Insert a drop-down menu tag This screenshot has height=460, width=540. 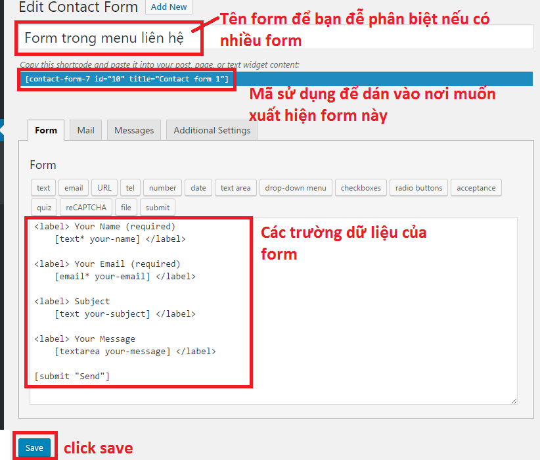click(x=296, y=188)
